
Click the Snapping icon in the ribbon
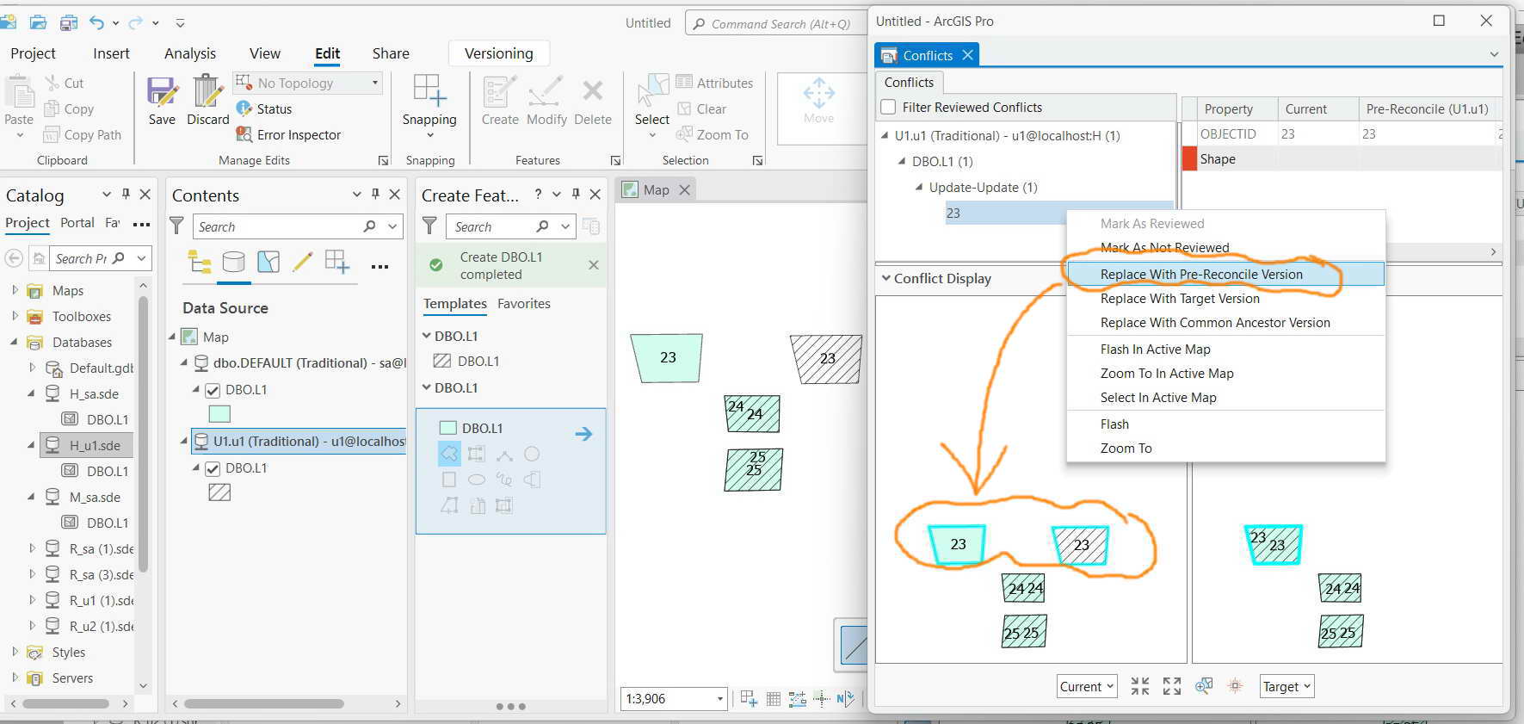point(429,90)
